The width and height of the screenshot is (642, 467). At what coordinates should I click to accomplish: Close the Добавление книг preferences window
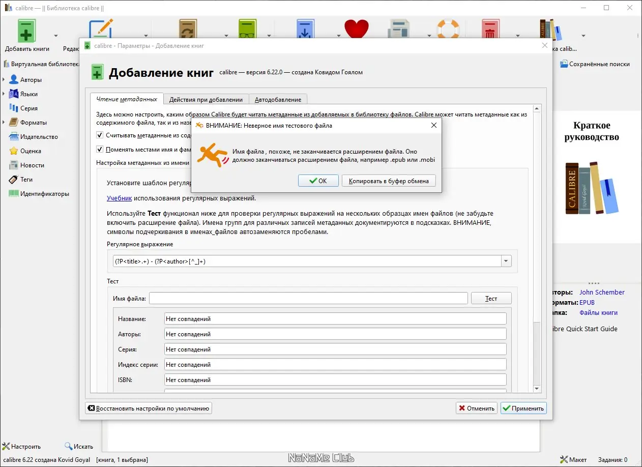click(544, 45)
